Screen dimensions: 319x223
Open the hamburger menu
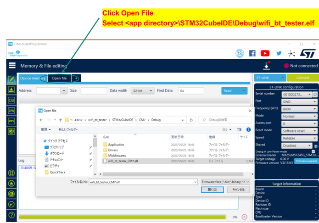[11, 66]
